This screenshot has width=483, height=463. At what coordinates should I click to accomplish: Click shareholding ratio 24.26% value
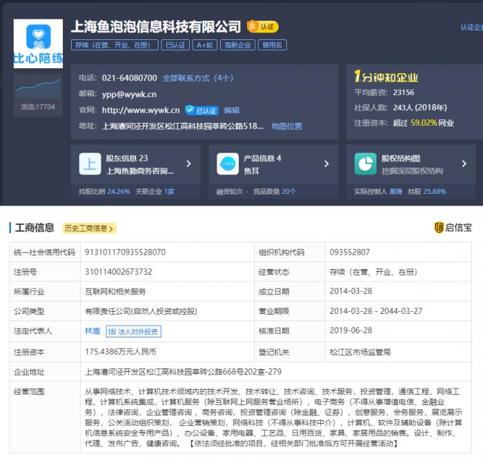pyautogui.click(x=119, y=192)
